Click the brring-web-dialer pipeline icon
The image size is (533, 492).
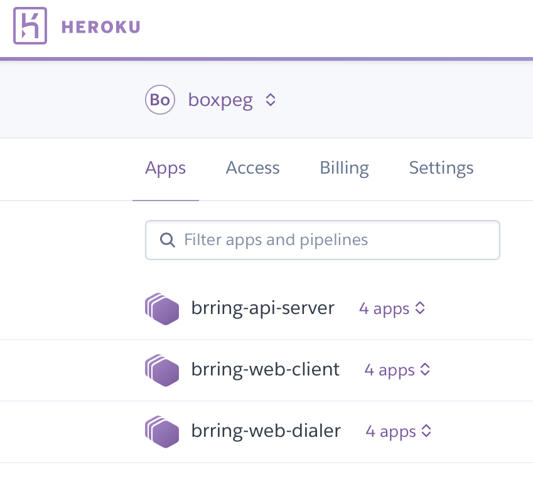162,432
